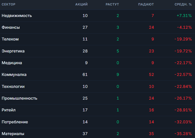
Task: Click the -32.03% average for Потребление
Action: [x=183, y=122]
